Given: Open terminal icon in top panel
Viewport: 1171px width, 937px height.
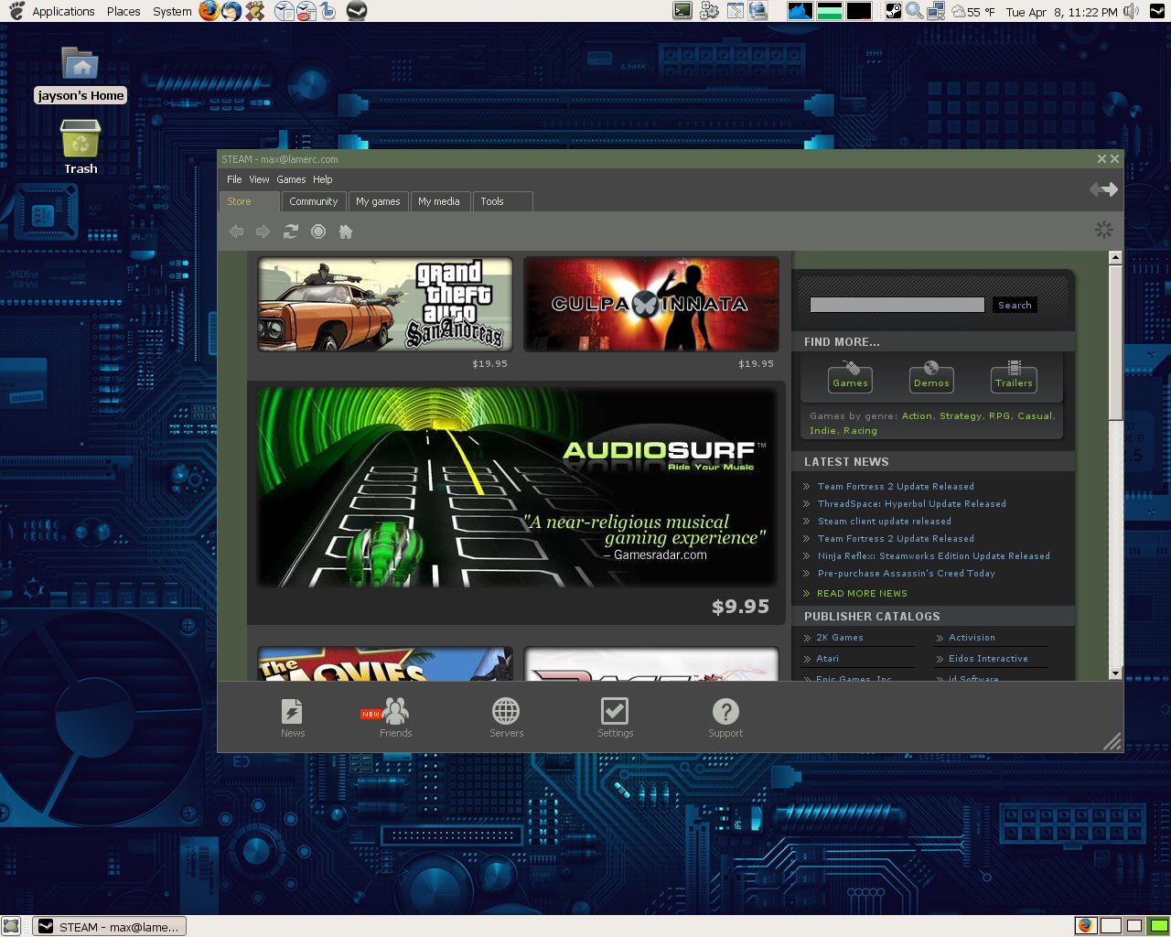Looking at the screenshot, I should [682, 11].
